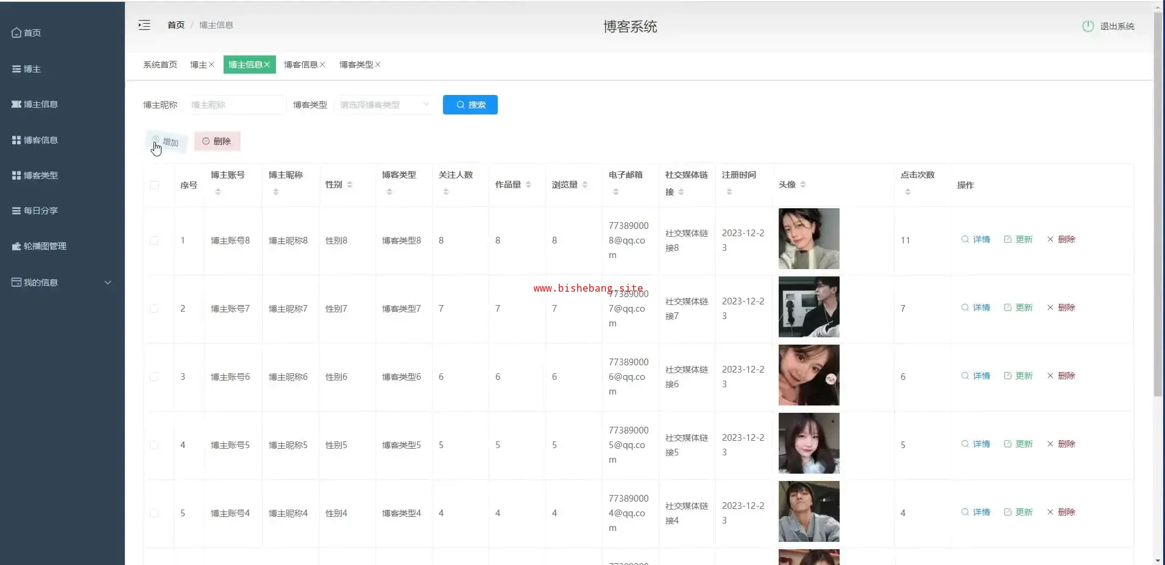Click the power icon to log out
The image size is (1165, 565).
tap(1088, 26)
